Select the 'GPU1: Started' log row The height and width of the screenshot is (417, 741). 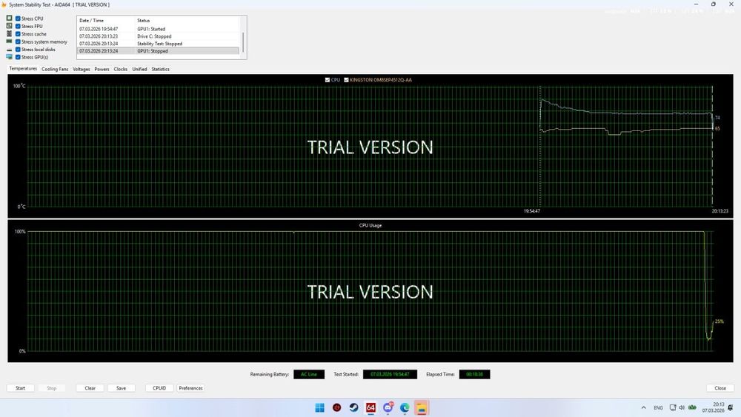(159, 29)
